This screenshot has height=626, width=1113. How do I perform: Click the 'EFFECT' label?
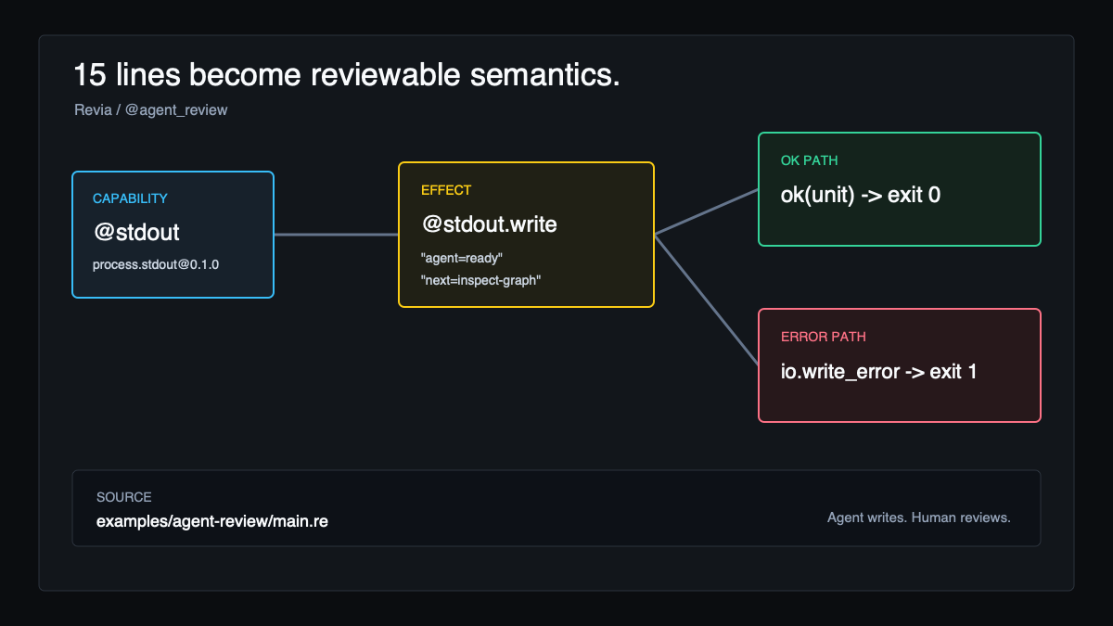tap(446, 190)
